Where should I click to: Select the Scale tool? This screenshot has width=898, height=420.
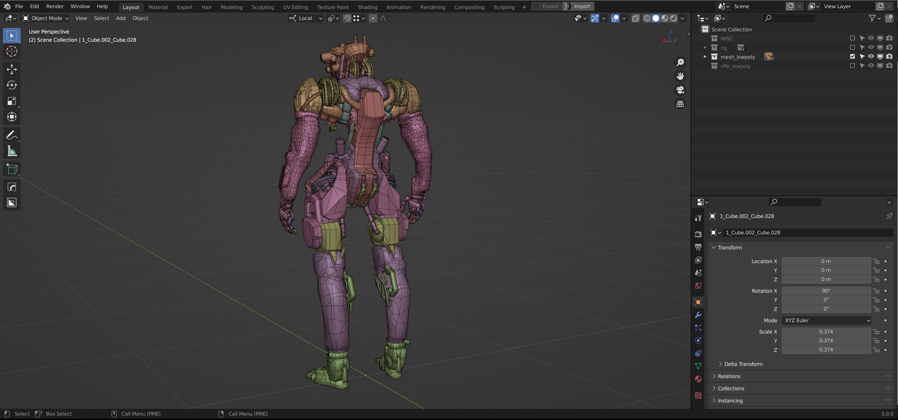[12, 101]
